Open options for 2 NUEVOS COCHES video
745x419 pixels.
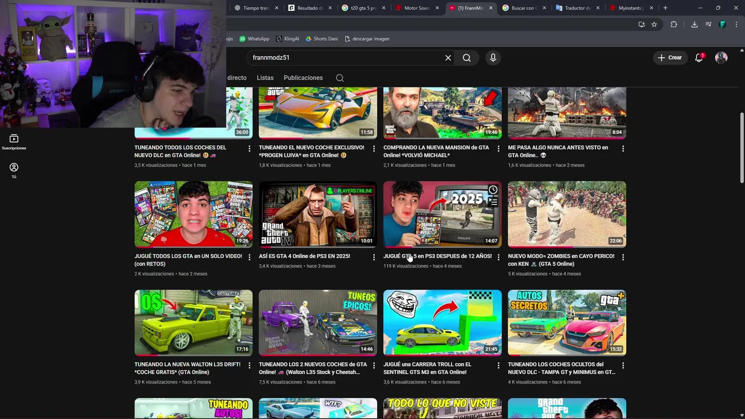(x=374, y=365)
